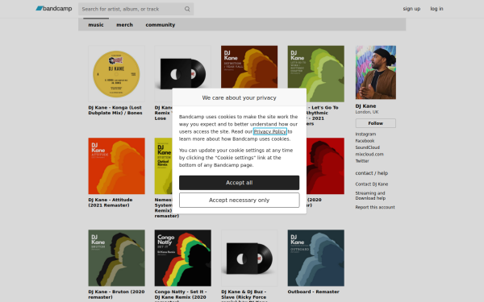
Task: Click Accept all cookies button
Action: click(x=240, y=183)
